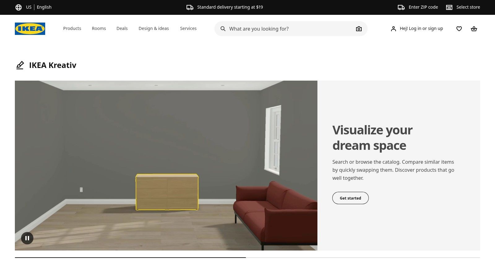Open the Products menu
The image size is (495, 278).
pos(72,28)
